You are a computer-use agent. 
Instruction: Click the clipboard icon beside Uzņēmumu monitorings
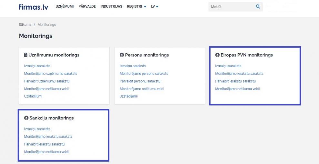26,55
